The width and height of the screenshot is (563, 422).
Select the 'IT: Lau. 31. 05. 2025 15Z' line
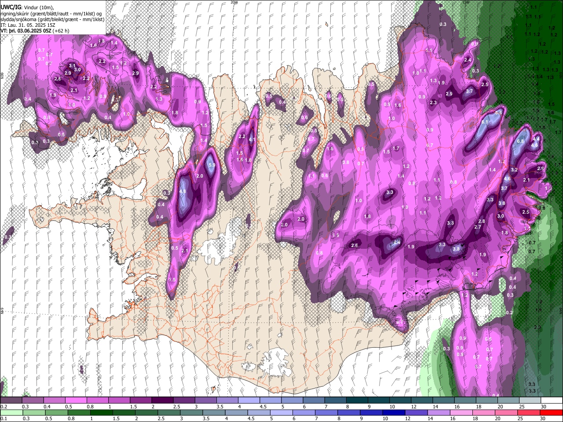coord(28,25)
